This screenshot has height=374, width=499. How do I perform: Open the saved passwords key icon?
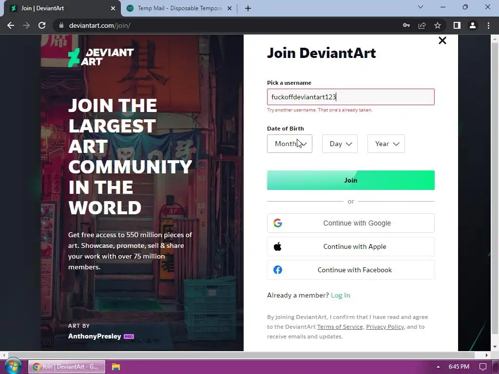click(x=406, y=25)
